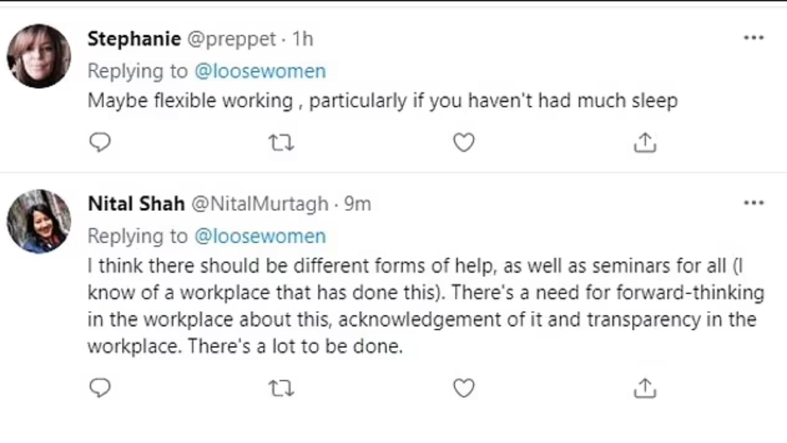Share Nital Shah's tweet
Screen dimensions: 787x443
[x=644, y=388]
